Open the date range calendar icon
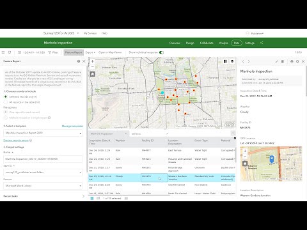307x230 pixels. (x=19, y=52)
